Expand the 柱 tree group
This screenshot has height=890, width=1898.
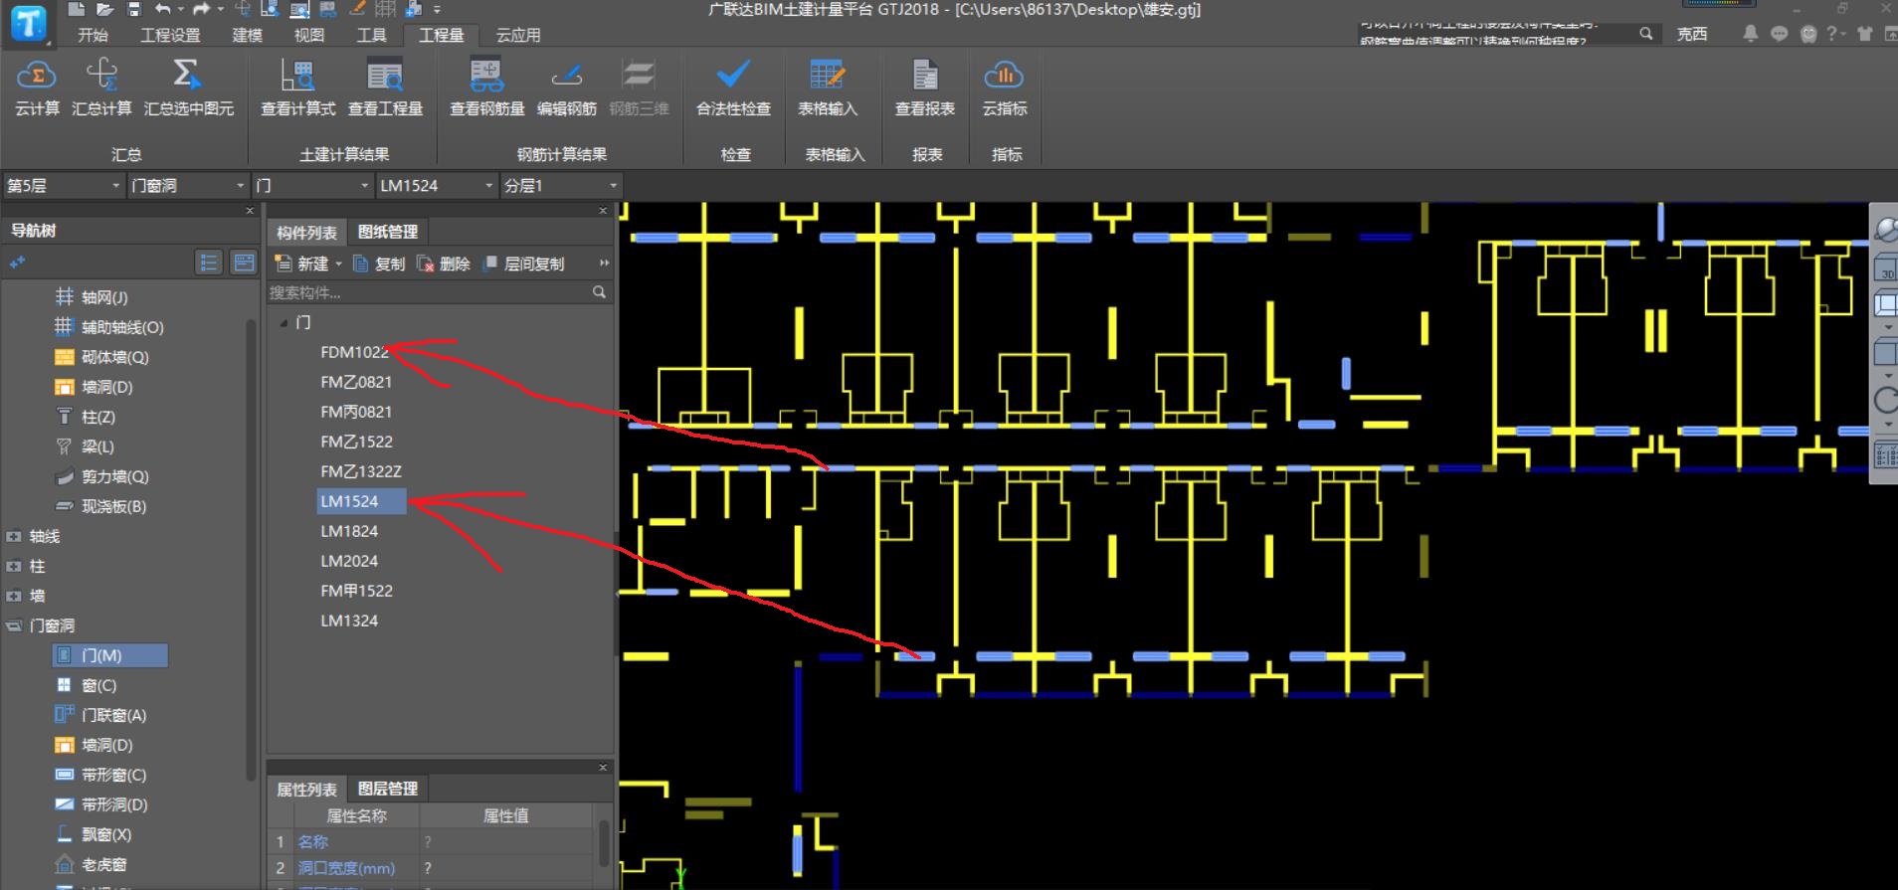pos(14,567)
